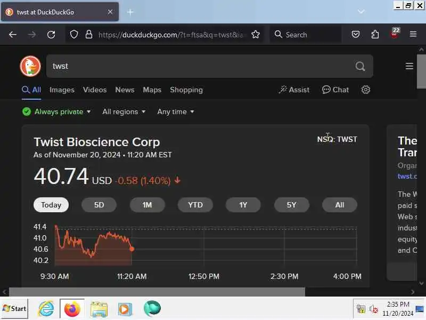Viewport: 426px width, 320px height.
Task: Click the Firefox Search box
Action: [x=306, y=35]
